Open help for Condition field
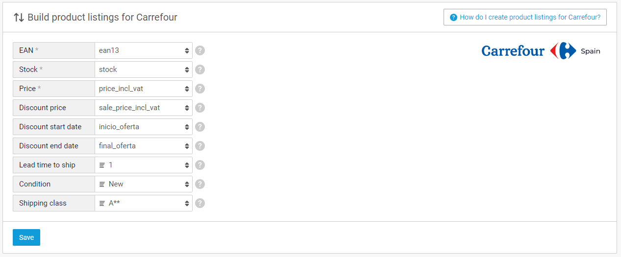 [199, 184]
